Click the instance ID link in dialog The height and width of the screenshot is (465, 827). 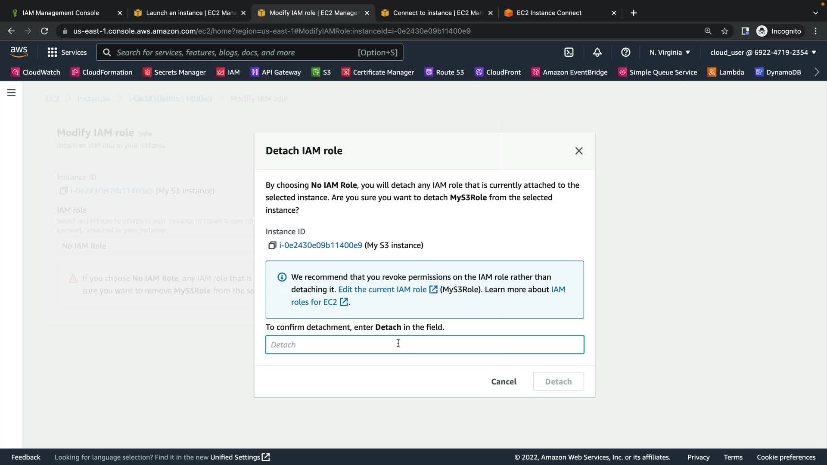click(x=320, y=245)
